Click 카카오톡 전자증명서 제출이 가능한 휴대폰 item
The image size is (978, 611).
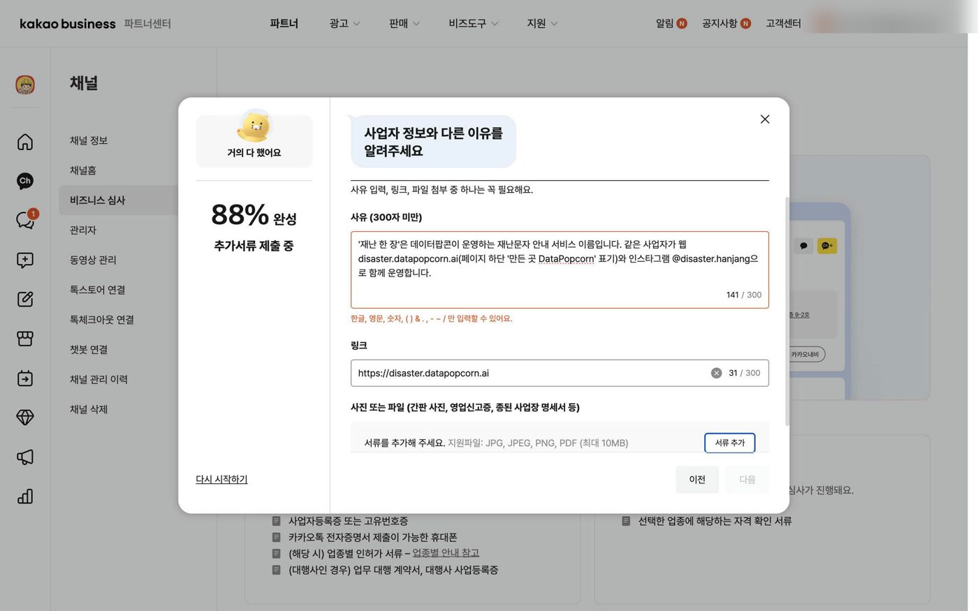click(x=372, y=537)
